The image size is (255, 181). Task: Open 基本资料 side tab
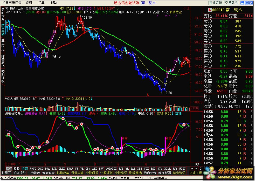coord(3,45)
